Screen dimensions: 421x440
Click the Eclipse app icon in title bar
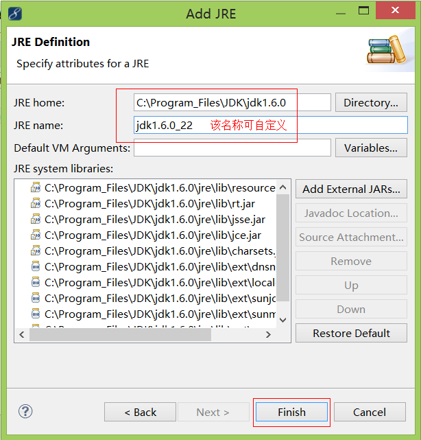15,14
